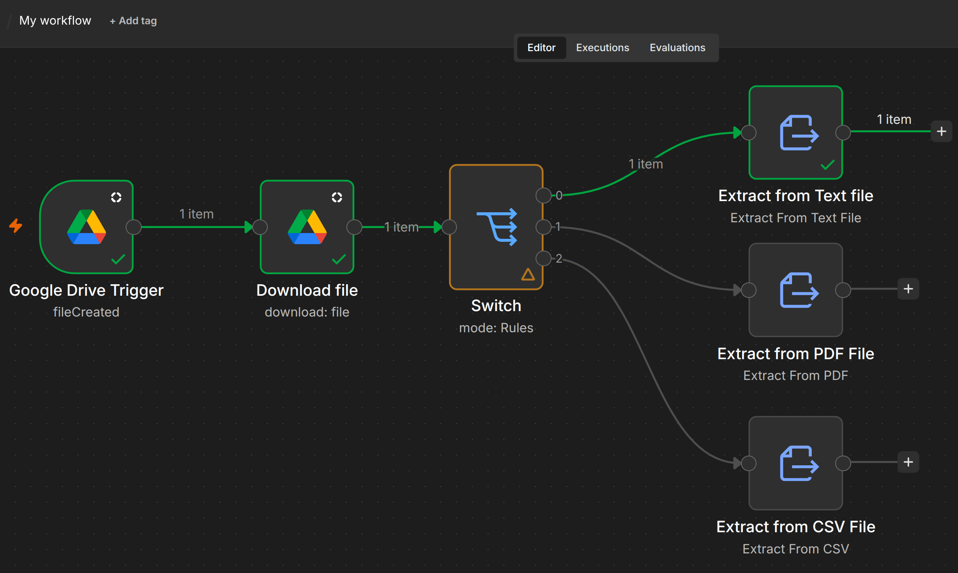Viewport: 958px width, 573px height.
Task: Click the "download: file" subtitle
Action: coord(307,312)
